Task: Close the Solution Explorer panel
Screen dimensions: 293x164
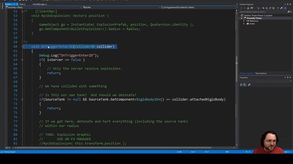Action: (290, 4)
